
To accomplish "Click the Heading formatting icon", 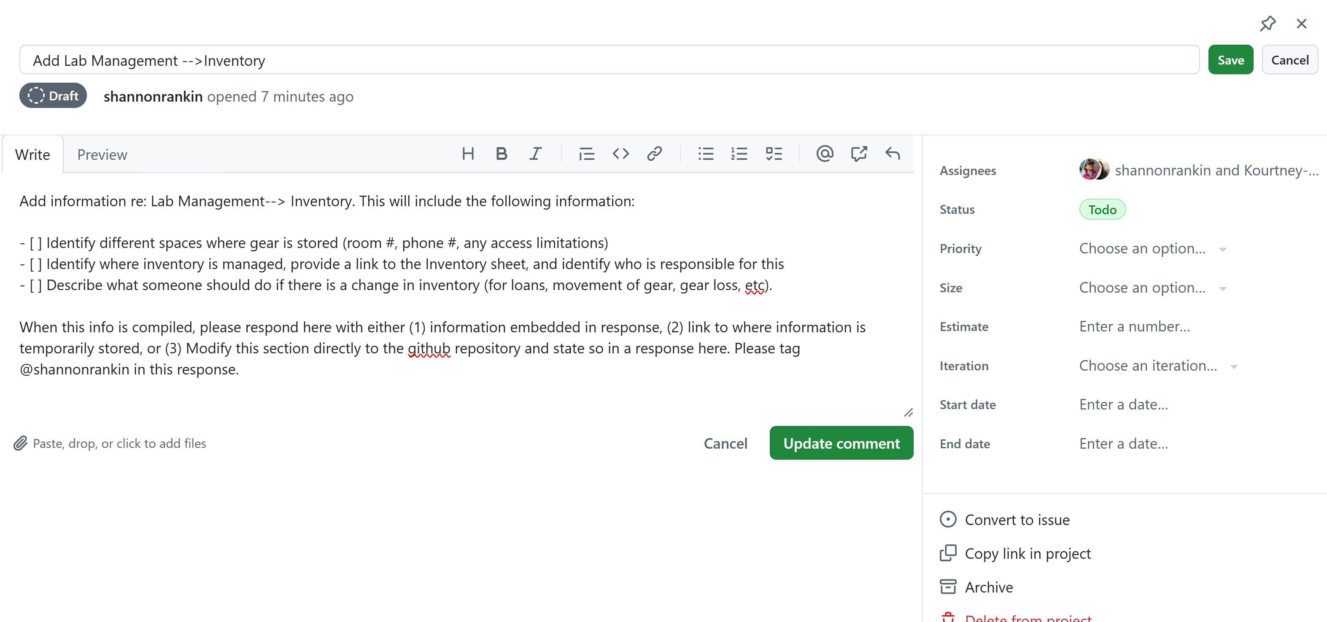I will (468, 154).
